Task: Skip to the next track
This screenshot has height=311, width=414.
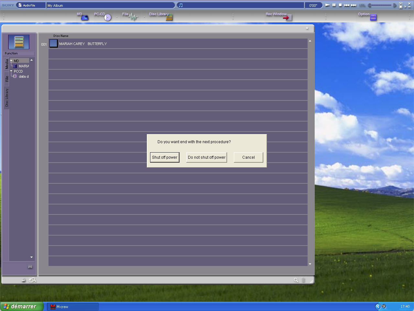Action: (354, 5)
